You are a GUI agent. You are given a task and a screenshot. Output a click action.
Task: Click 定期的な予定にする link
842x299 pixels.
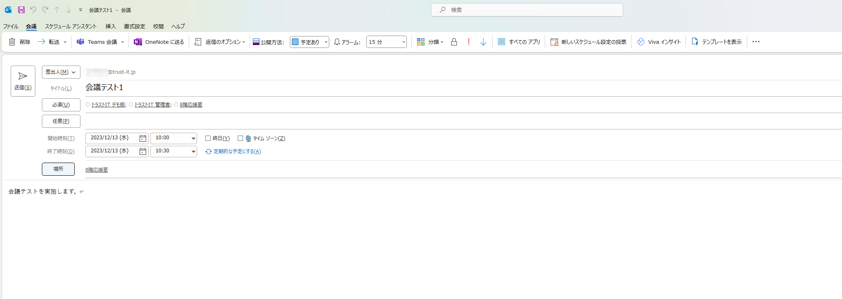pyautogui.click(x=236, y=152)
